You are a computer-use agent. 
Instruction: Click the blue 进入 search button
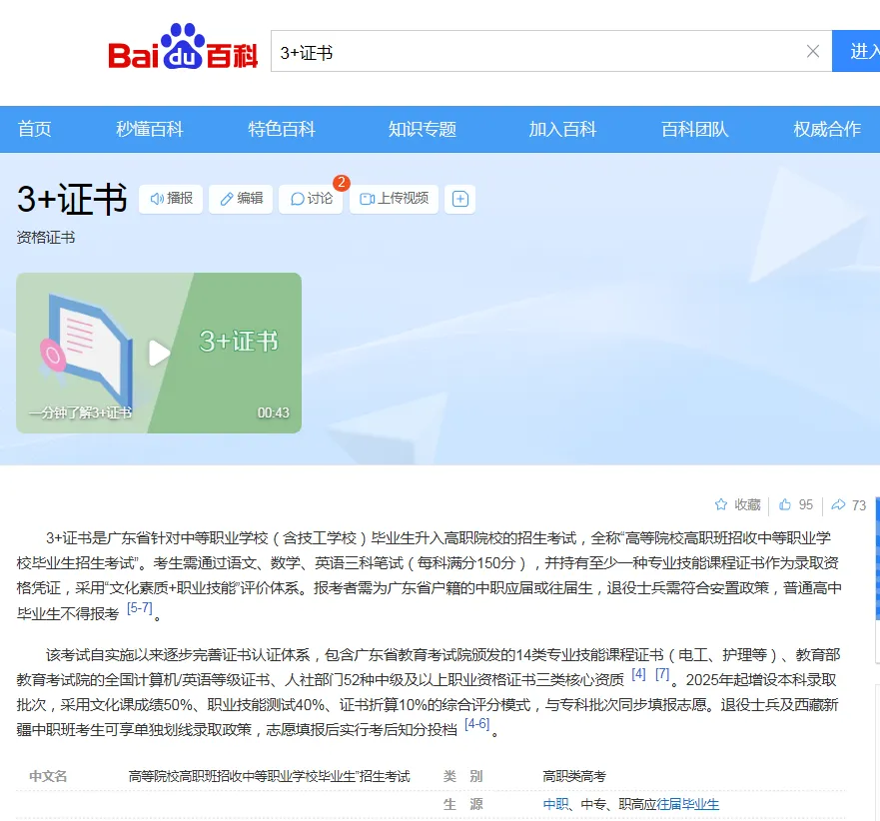click(856, 51)
